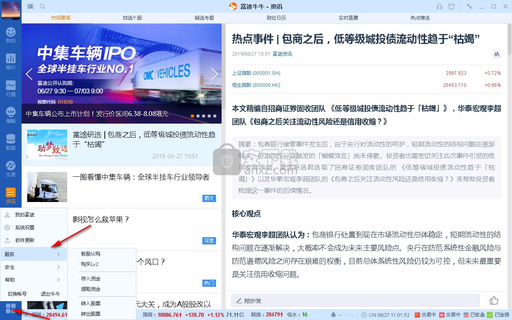Switch to 自选个股 tab
The width and height of the screenshot is (512, 320).
[x=132, y=18]
